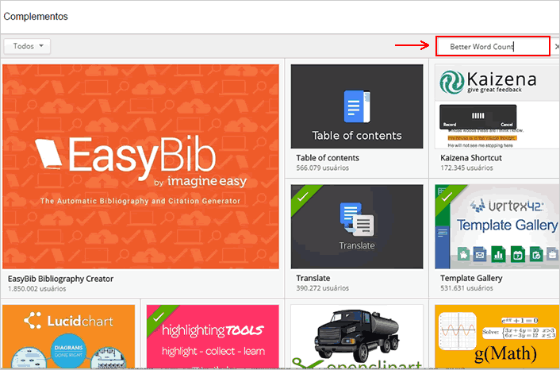Select the 531.631 usuários count text

[466, 287]
